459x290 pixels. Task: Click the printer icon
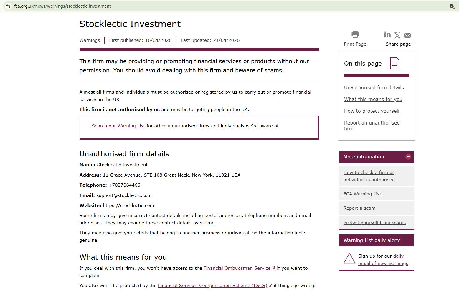point(355,34)
